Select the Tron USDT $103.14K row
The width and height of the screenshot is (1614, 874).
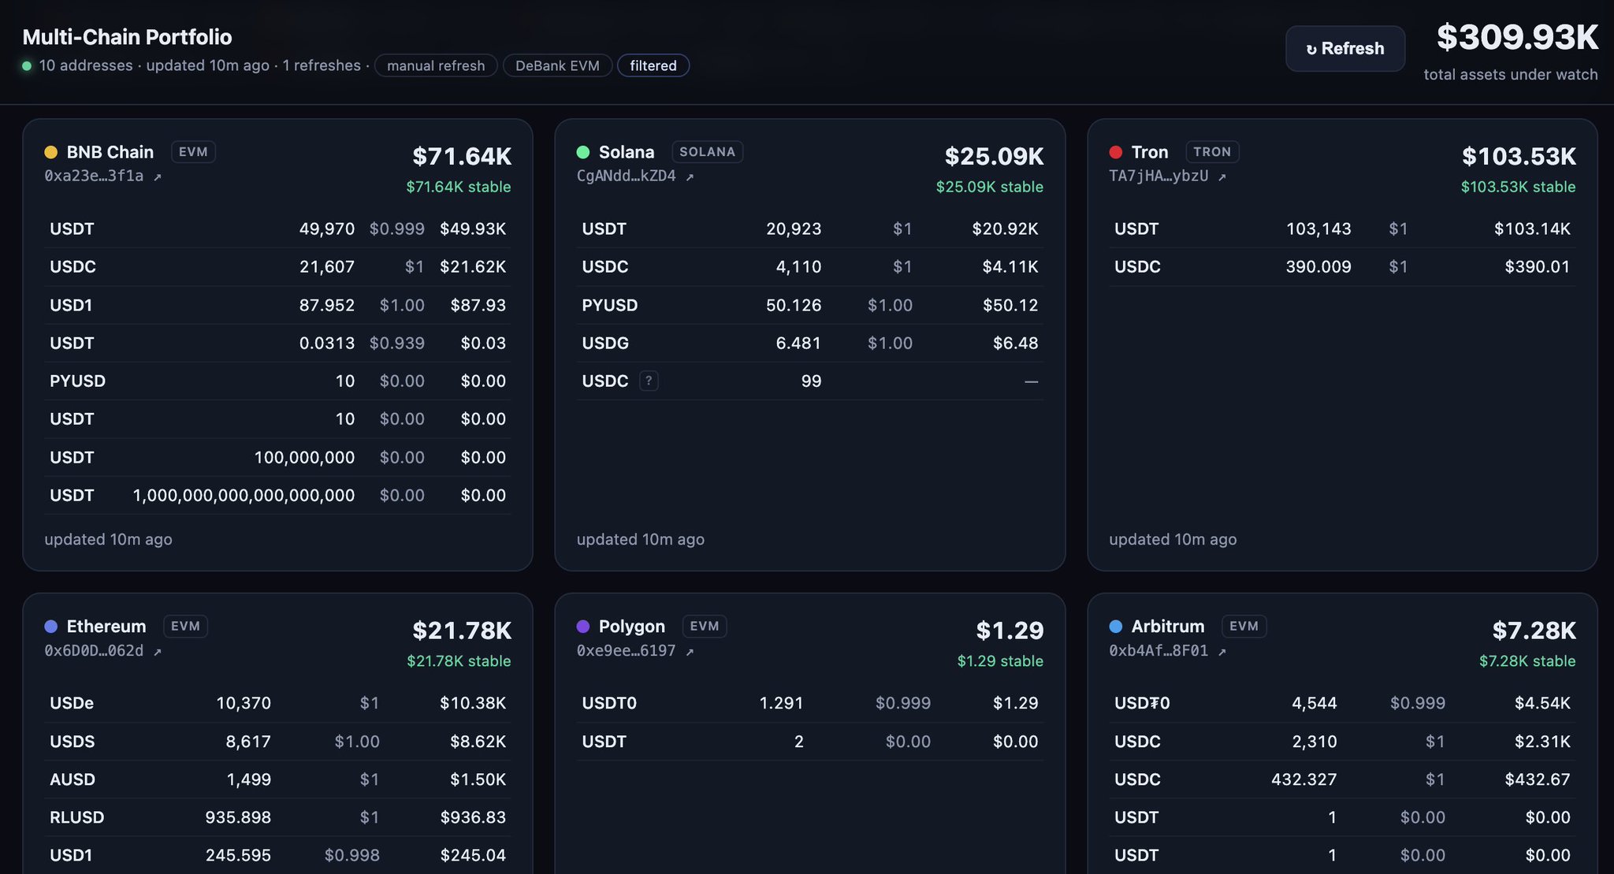click(x=1342, y=229)
